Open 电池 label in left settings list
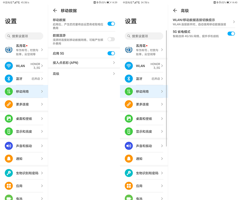The image size is (240, 200). click(19, 198)
